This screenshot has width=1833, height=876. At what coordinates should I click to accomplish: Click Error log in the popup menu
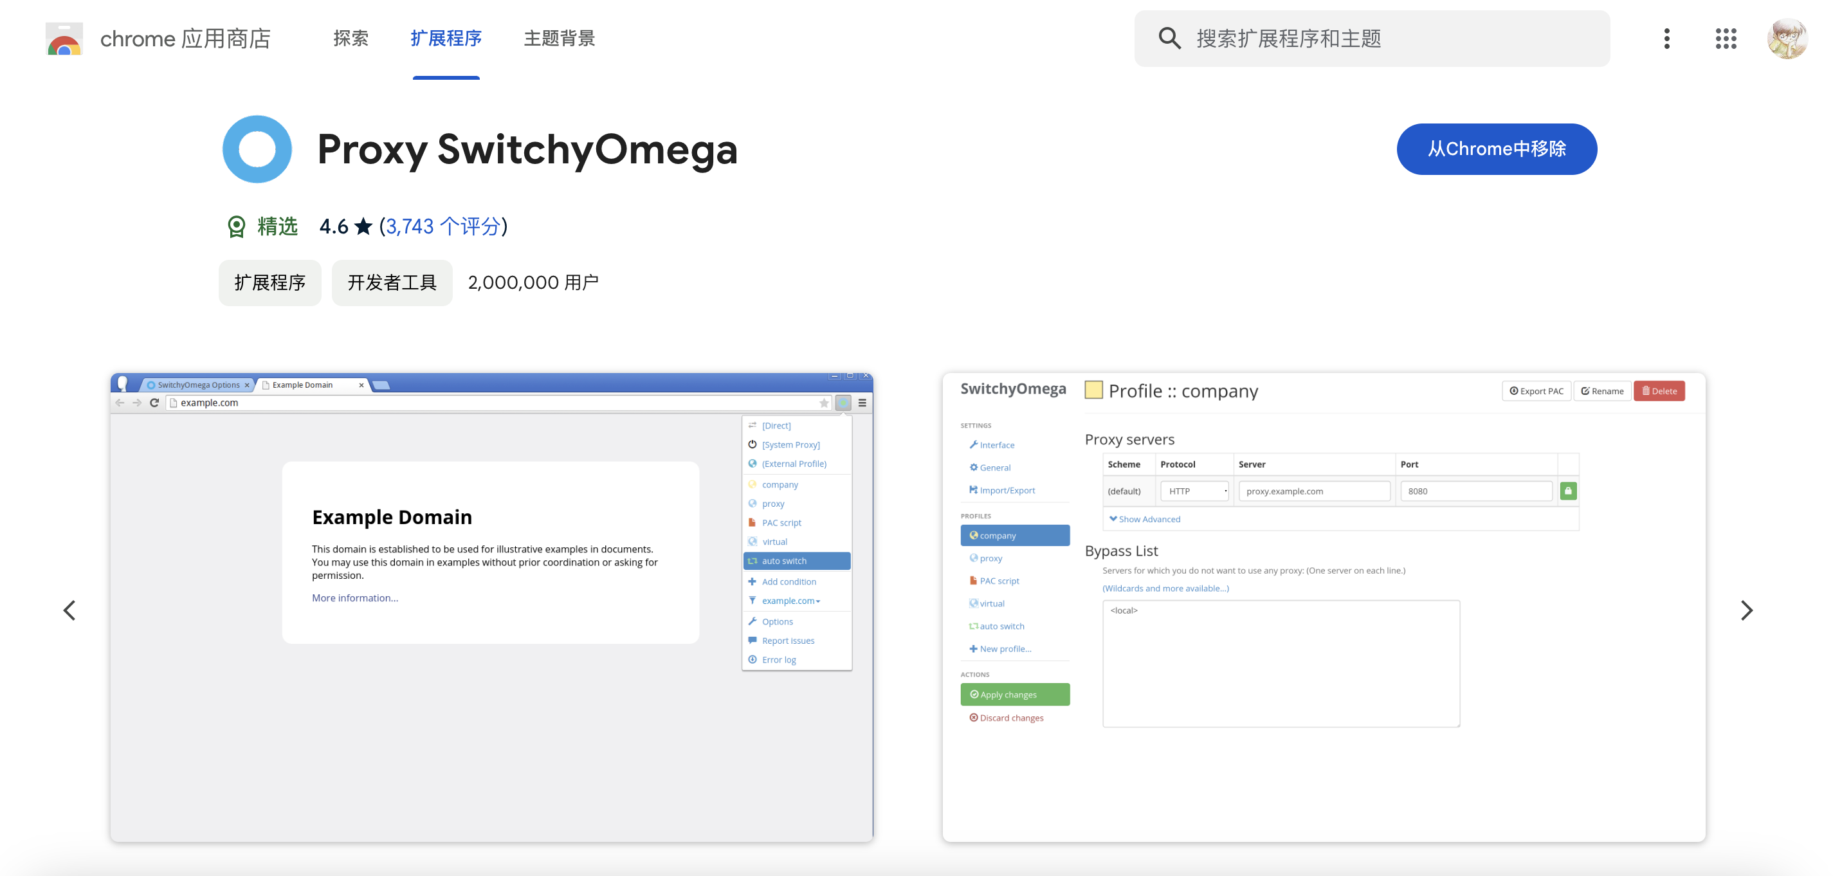tap(796, 660)
